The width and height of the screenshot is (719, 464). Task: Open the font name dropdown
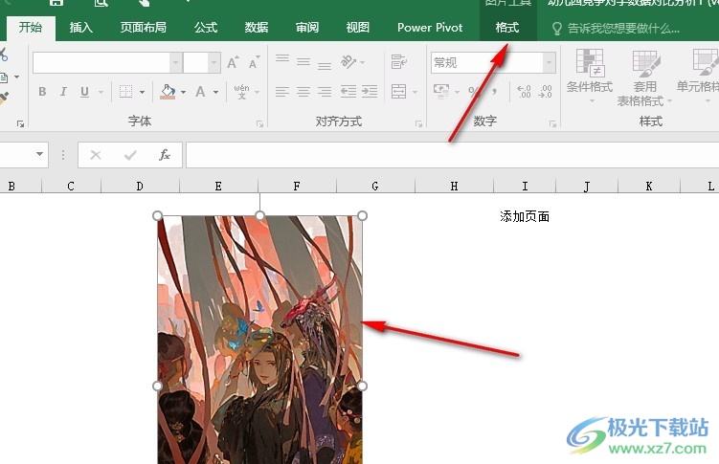(175, 63)
